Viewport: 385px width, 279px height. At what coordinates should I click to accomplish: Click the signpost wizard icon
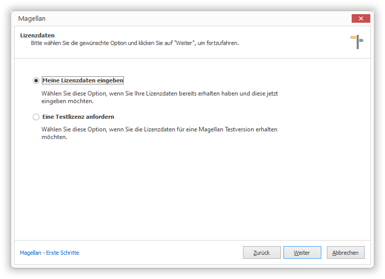357,42
